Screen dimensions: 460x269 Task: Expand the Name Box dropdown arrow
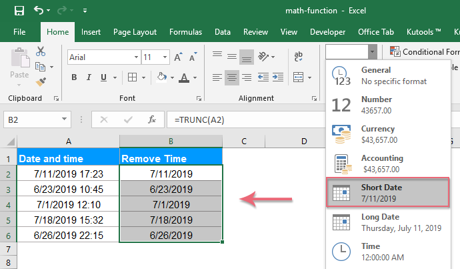tap(65, 120)
